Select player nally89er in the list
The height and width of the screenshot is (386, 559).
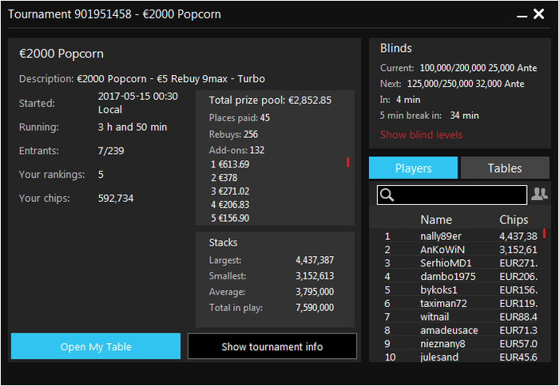460,236
